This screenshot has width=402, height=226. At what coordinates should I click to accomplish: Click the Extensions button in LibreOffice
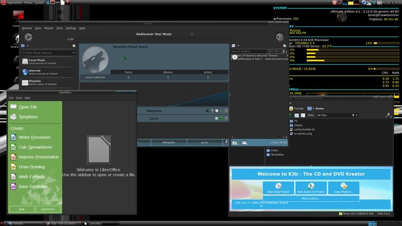(48, 209)
